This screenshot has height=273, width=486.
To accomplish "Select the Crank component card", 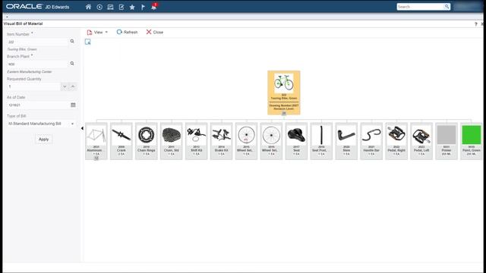I will [x=121, y=141].
